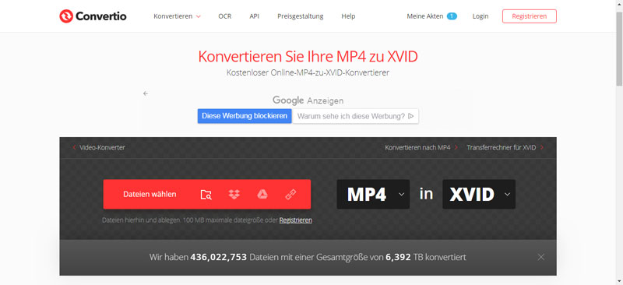The image size is (623, 285).
Task: Click the Meine Akten count badge
Action: (x=452, y=16)
